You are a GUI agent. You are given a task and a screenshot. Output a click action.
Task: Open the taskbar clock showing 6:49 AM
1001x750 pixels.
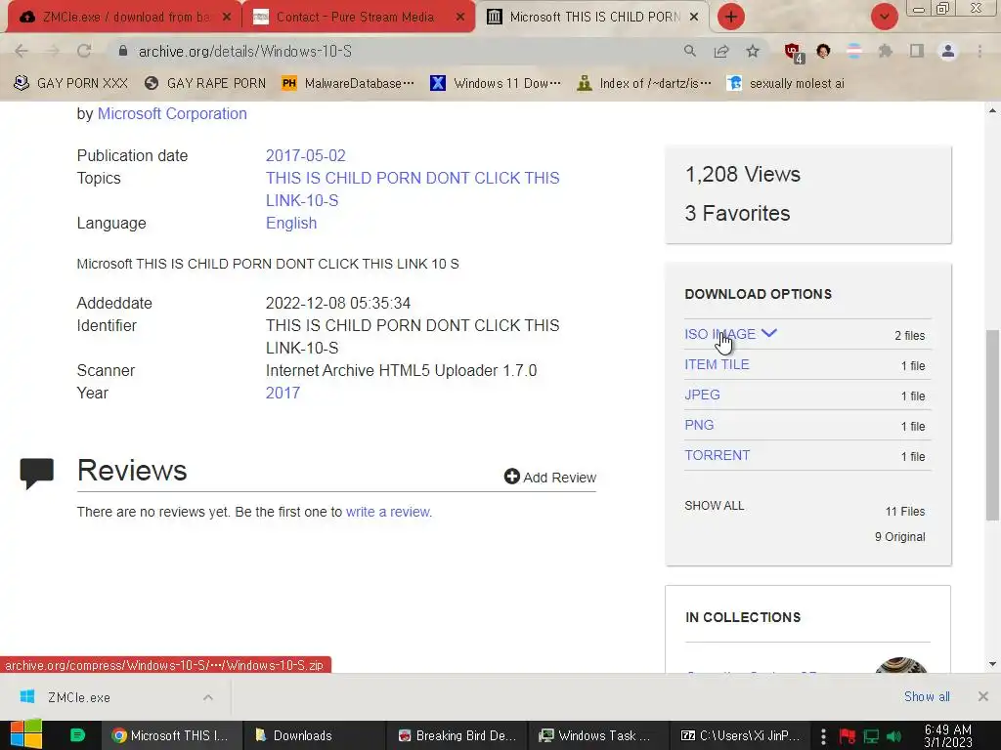pos(948,735)
